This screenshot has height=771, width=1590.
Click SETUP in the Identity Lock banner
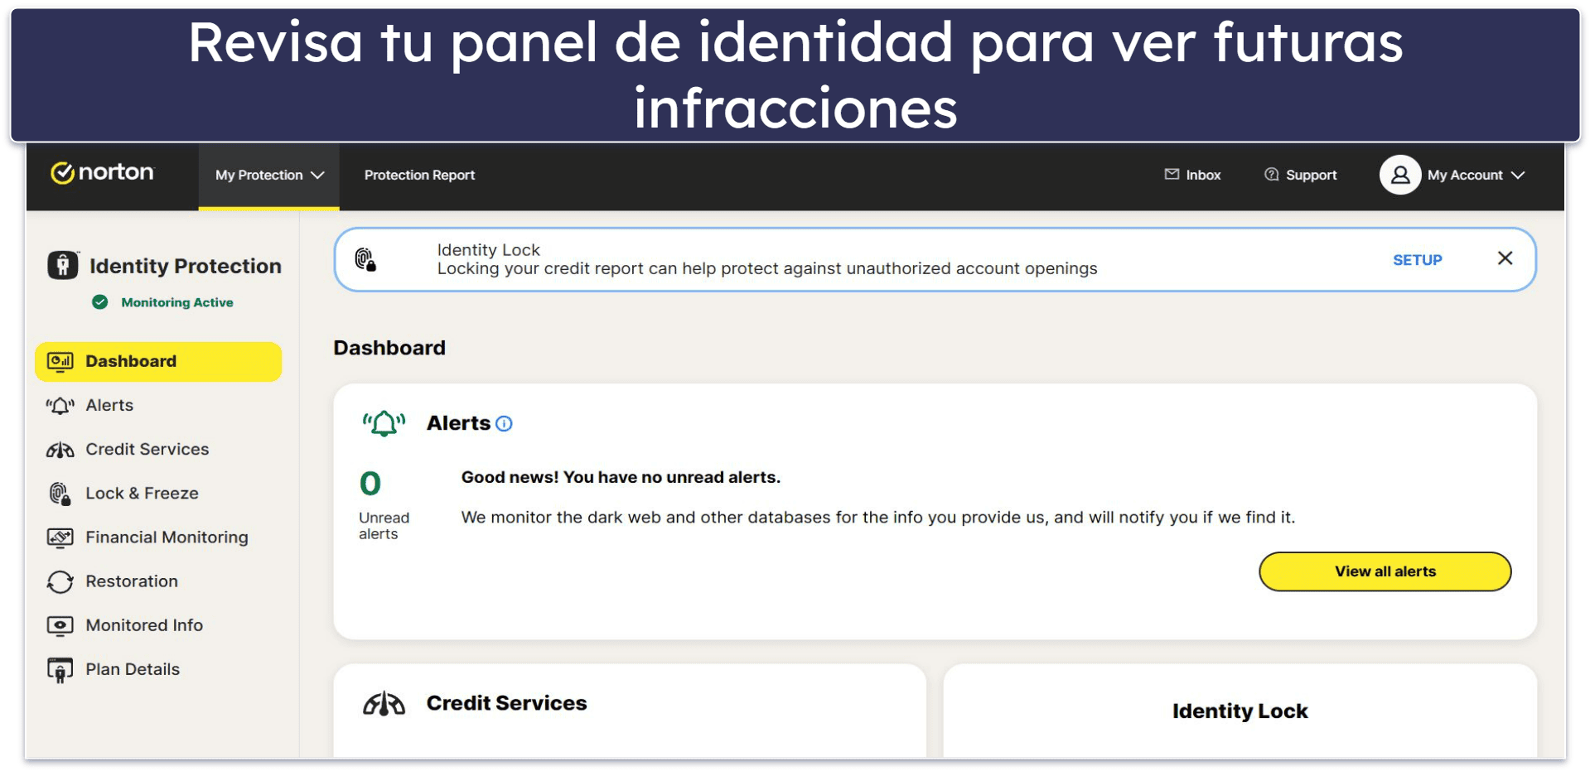tap(1417, 260)
